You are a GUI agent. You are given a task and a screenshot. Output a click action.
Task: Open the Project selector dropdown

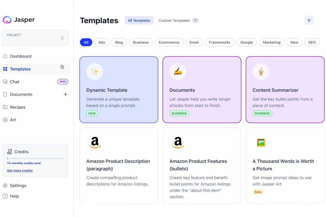35,38
